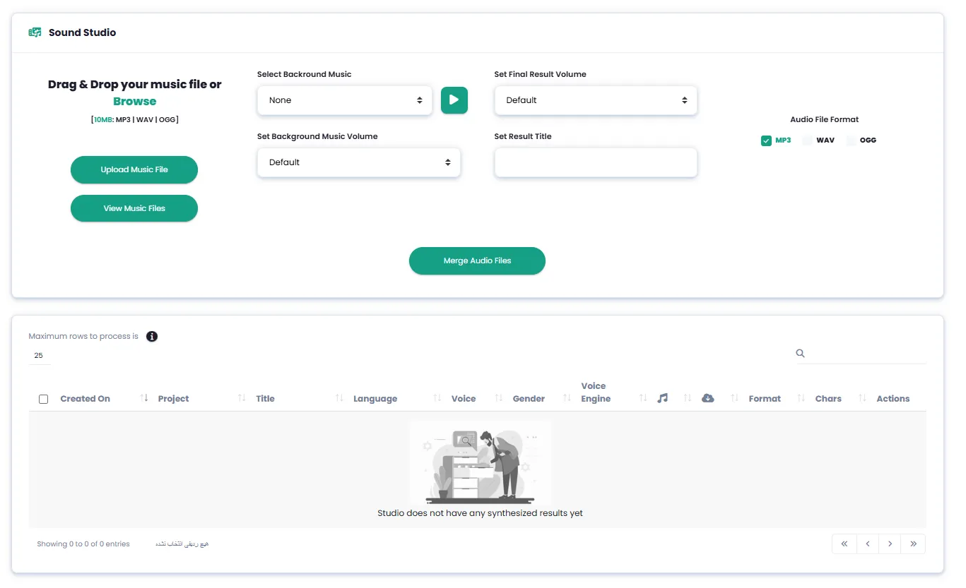This screenshot has height=588, width=966.
Task: Open the Set Final Result Volume dropdown
Action: point(596,100)
